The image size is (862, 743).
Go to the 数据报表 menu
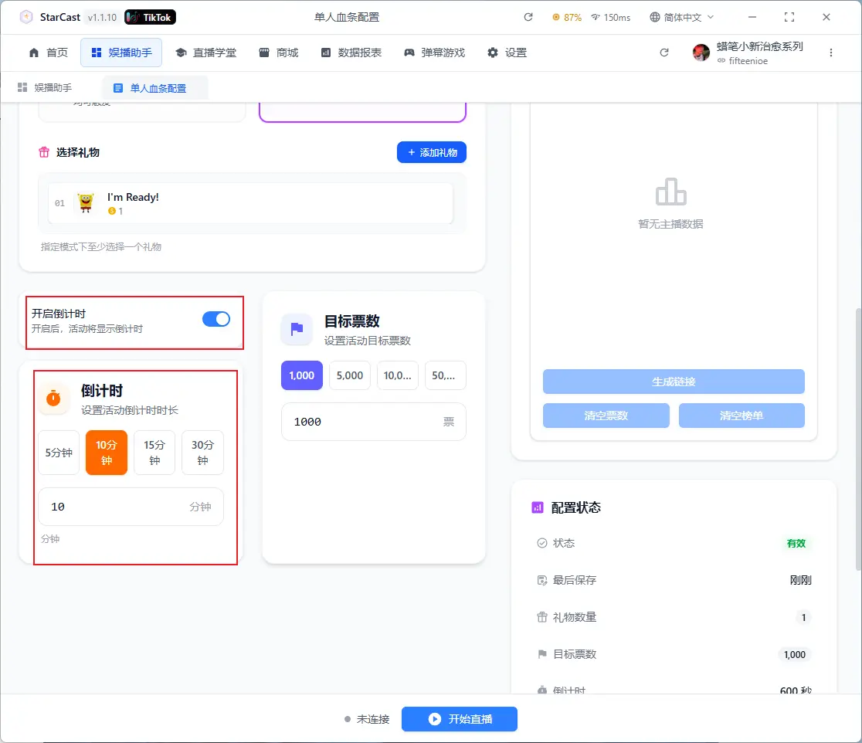coord(351,53)
